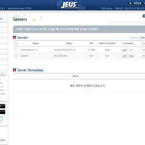
Task: Click the teal icon at top right corner
Action: click(x=144, y=16)
